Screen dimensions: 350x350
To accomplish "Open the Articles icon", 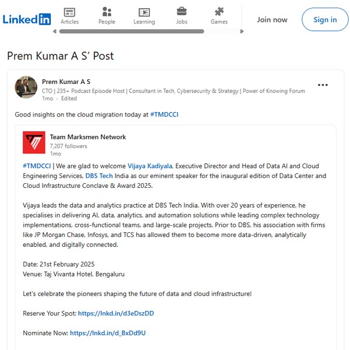I will tap(69, 12).
